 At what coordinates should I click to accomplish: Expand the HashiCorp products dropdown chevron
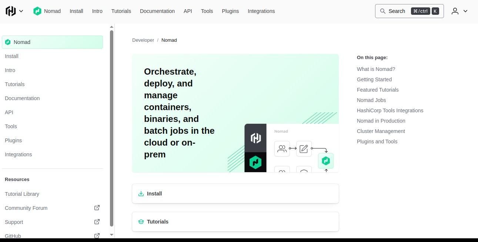[x=21, y=11]
